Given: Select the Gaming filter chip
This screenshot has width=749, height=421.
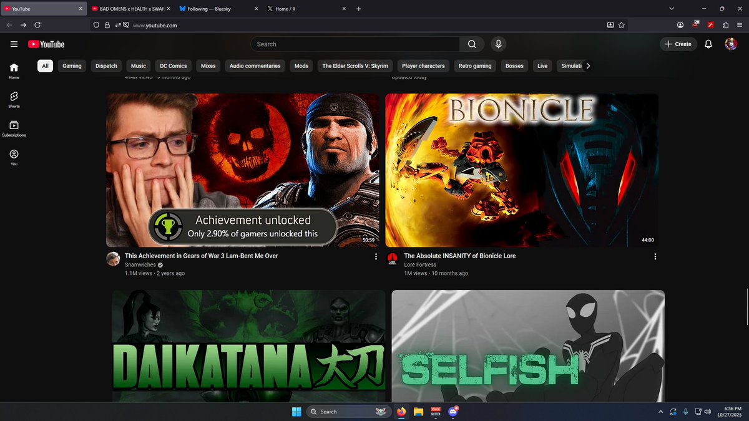Looking at the screenshot, I should point(72,65).
